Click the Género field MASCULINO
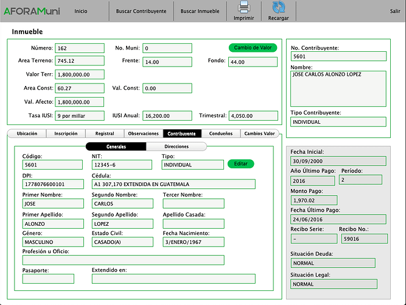Viewport: 406px width, 305px height. point(53,242)
